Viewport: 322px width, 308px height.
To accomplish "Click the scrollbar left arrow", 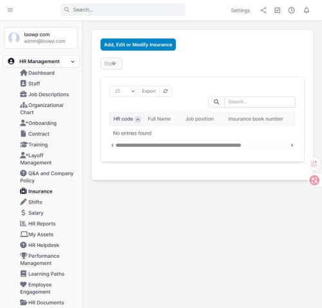I will [112, 145].
